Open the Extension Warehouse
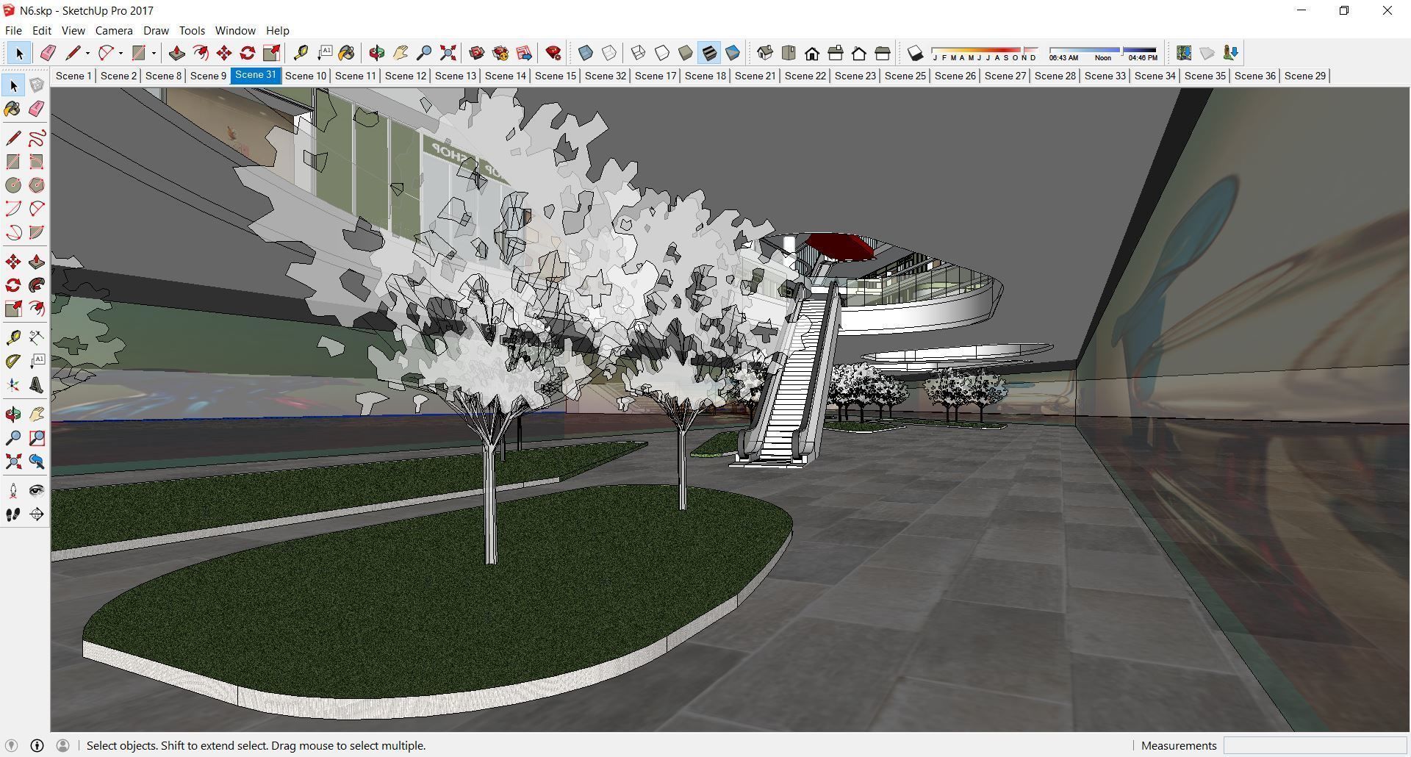The image size is (1411, 757). pyautogui.click(x=500, y=53)
